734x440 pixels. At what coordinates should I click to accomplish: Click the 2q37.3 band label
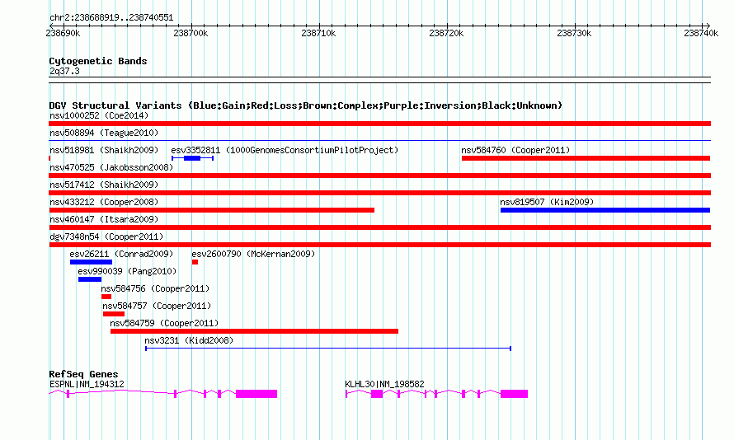[64, 71]
